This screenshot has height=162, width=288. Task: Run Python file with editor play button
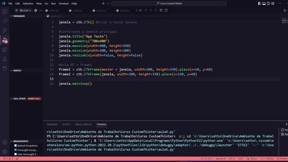click(x=285, y=10)
